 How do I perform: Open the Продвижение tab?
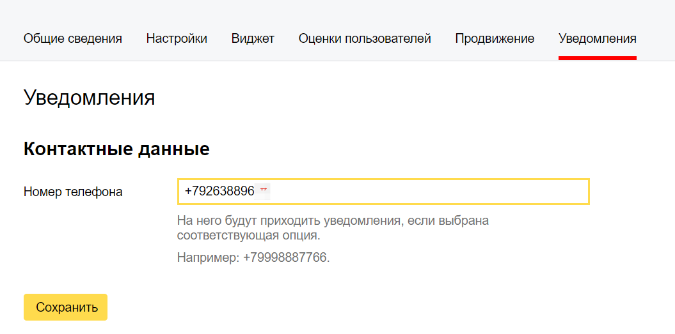495,39
